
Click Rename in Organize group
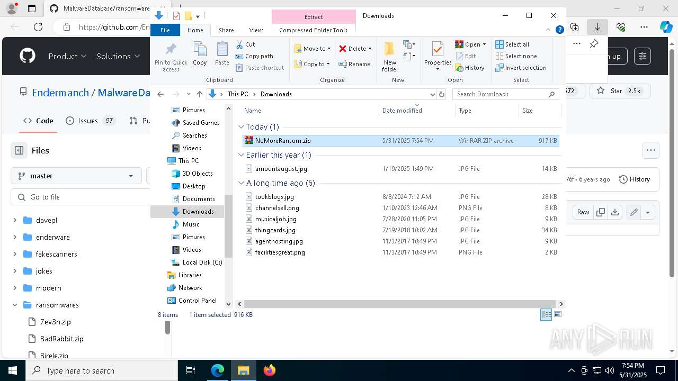coord(354,64)
